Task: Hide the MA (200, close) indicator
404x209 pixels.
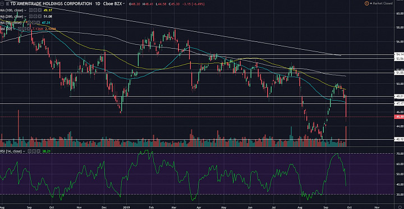Action: pos(31,16)
